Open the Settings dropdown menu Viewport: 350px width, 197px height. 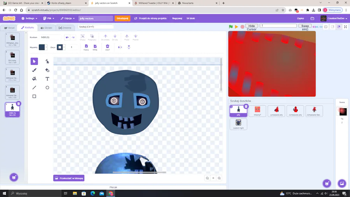(29, 18)
